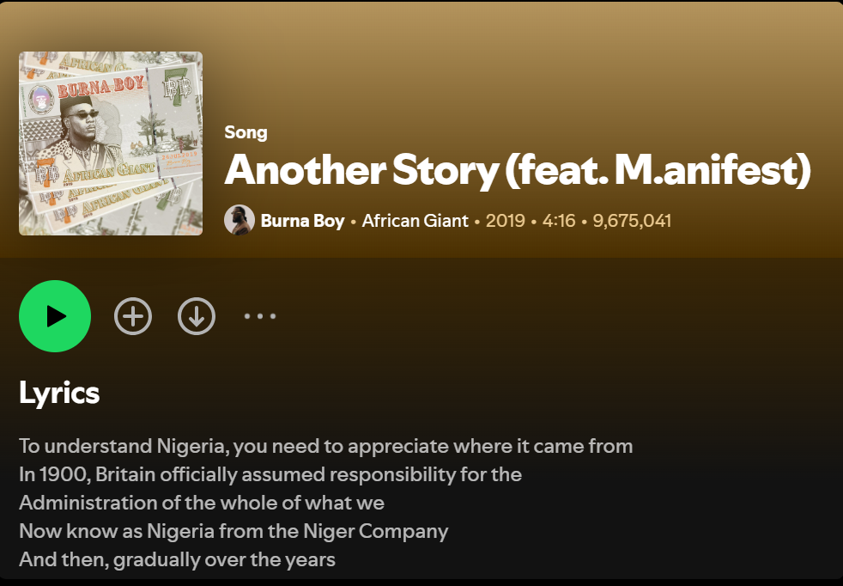The width and height of the screenshot is (843, 586).
Task: Add this song to Liked Songs
Action: point(133,316)
